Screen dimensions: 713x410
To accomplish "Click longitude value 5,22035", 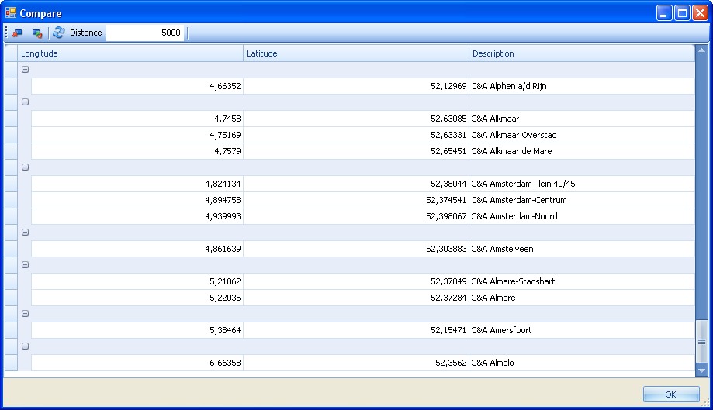I will [225, 298].
